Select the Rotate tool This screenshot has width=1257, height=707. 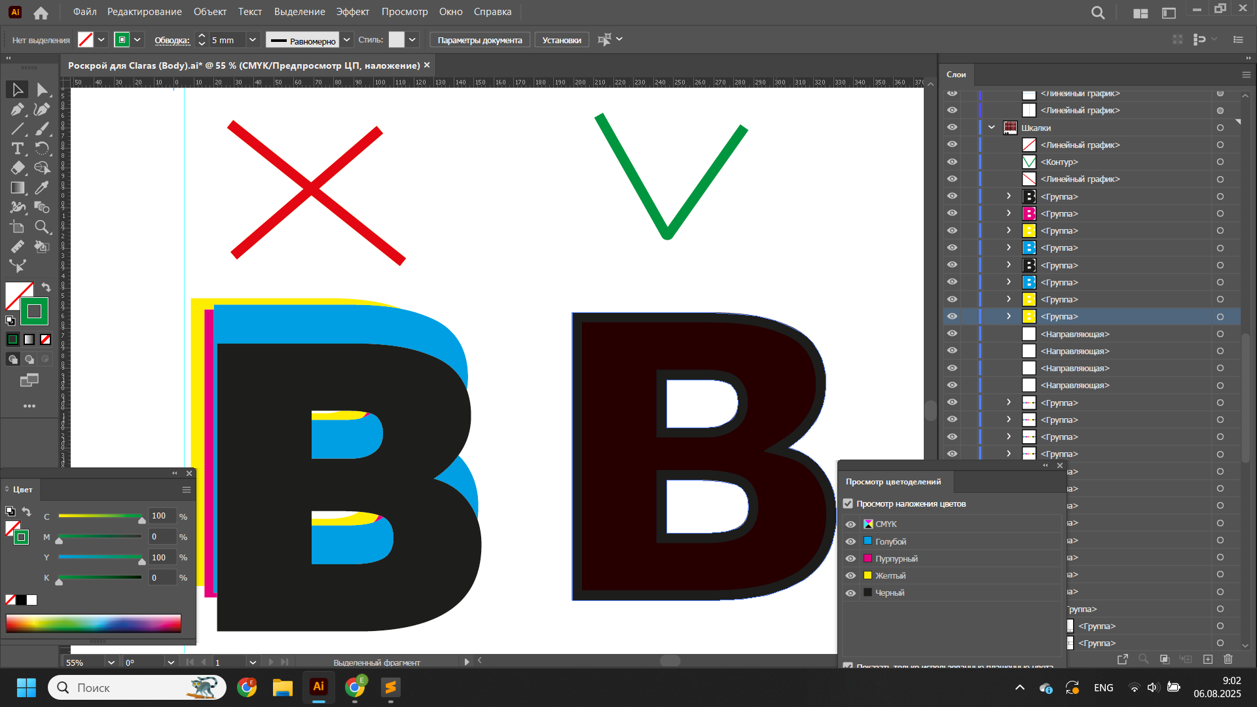pyautogui.click(x=42, y=149)
